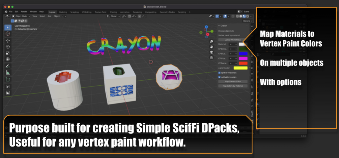This screenshot has height=158, width=339.
Task: Switch to the Modeling workspace tab
Action: [63, 12]
